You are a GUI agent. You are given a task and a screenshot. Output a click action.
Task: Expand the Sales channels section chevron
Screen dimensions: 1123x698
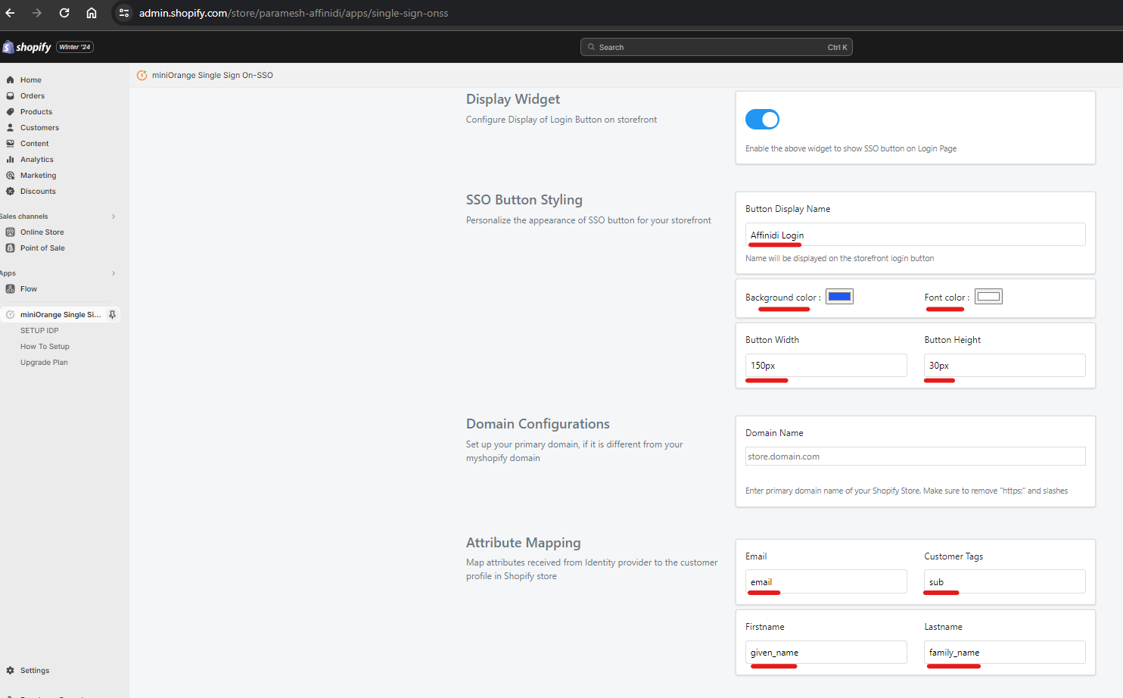(x=114, y=217)
